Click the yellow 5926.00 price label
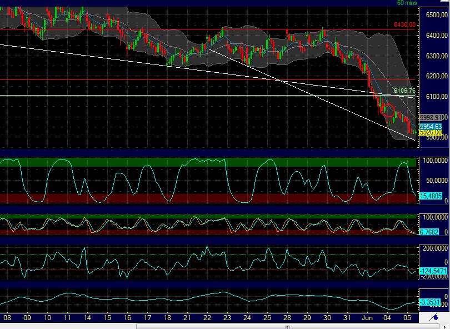450x329 pixels. point(430,133)
